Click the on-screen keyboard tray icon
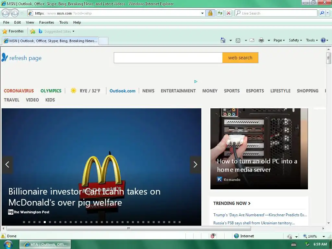This screenshot has width=332, height=249. (294, 244)
